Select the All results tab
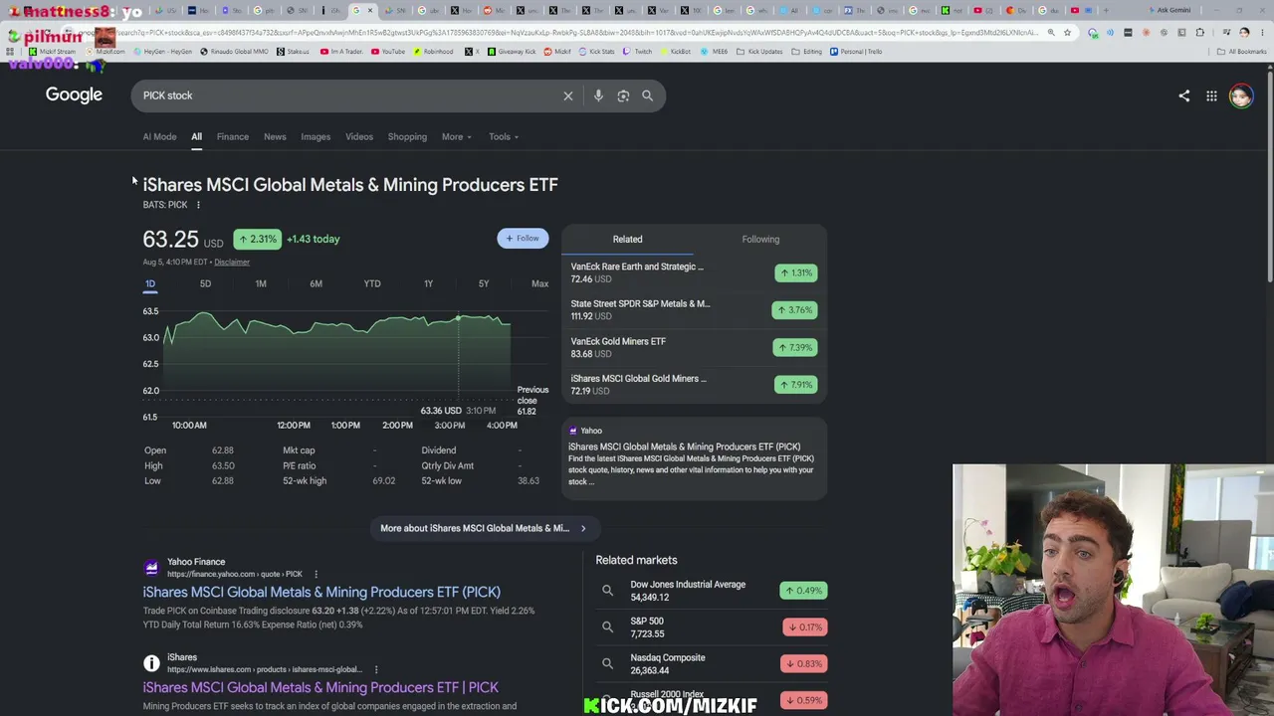Viewport: 1274px width, 716px height. pos(196,137)
